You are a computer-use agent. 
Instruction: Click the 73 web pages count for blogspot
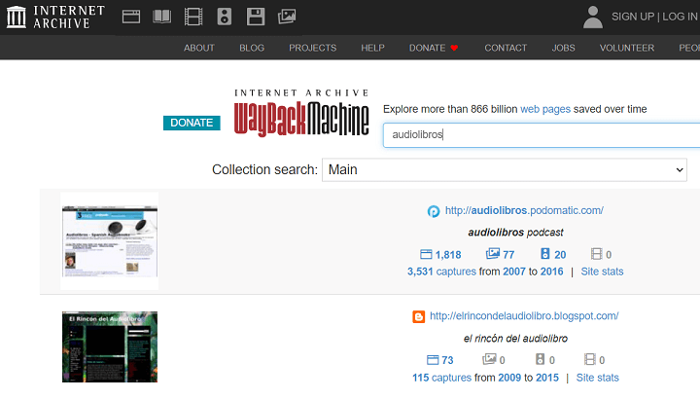(x=440, y=360)
